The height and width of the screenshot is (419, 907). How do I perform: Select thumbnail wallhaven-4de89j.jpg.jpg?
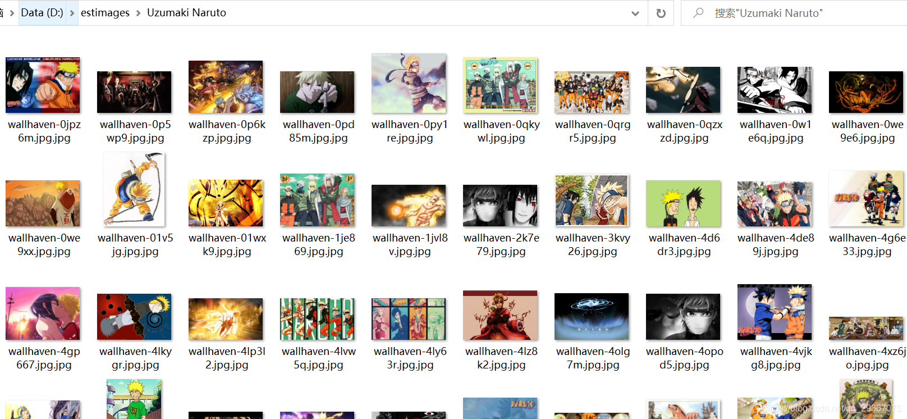pyautogui.click(x=775, y=204)
